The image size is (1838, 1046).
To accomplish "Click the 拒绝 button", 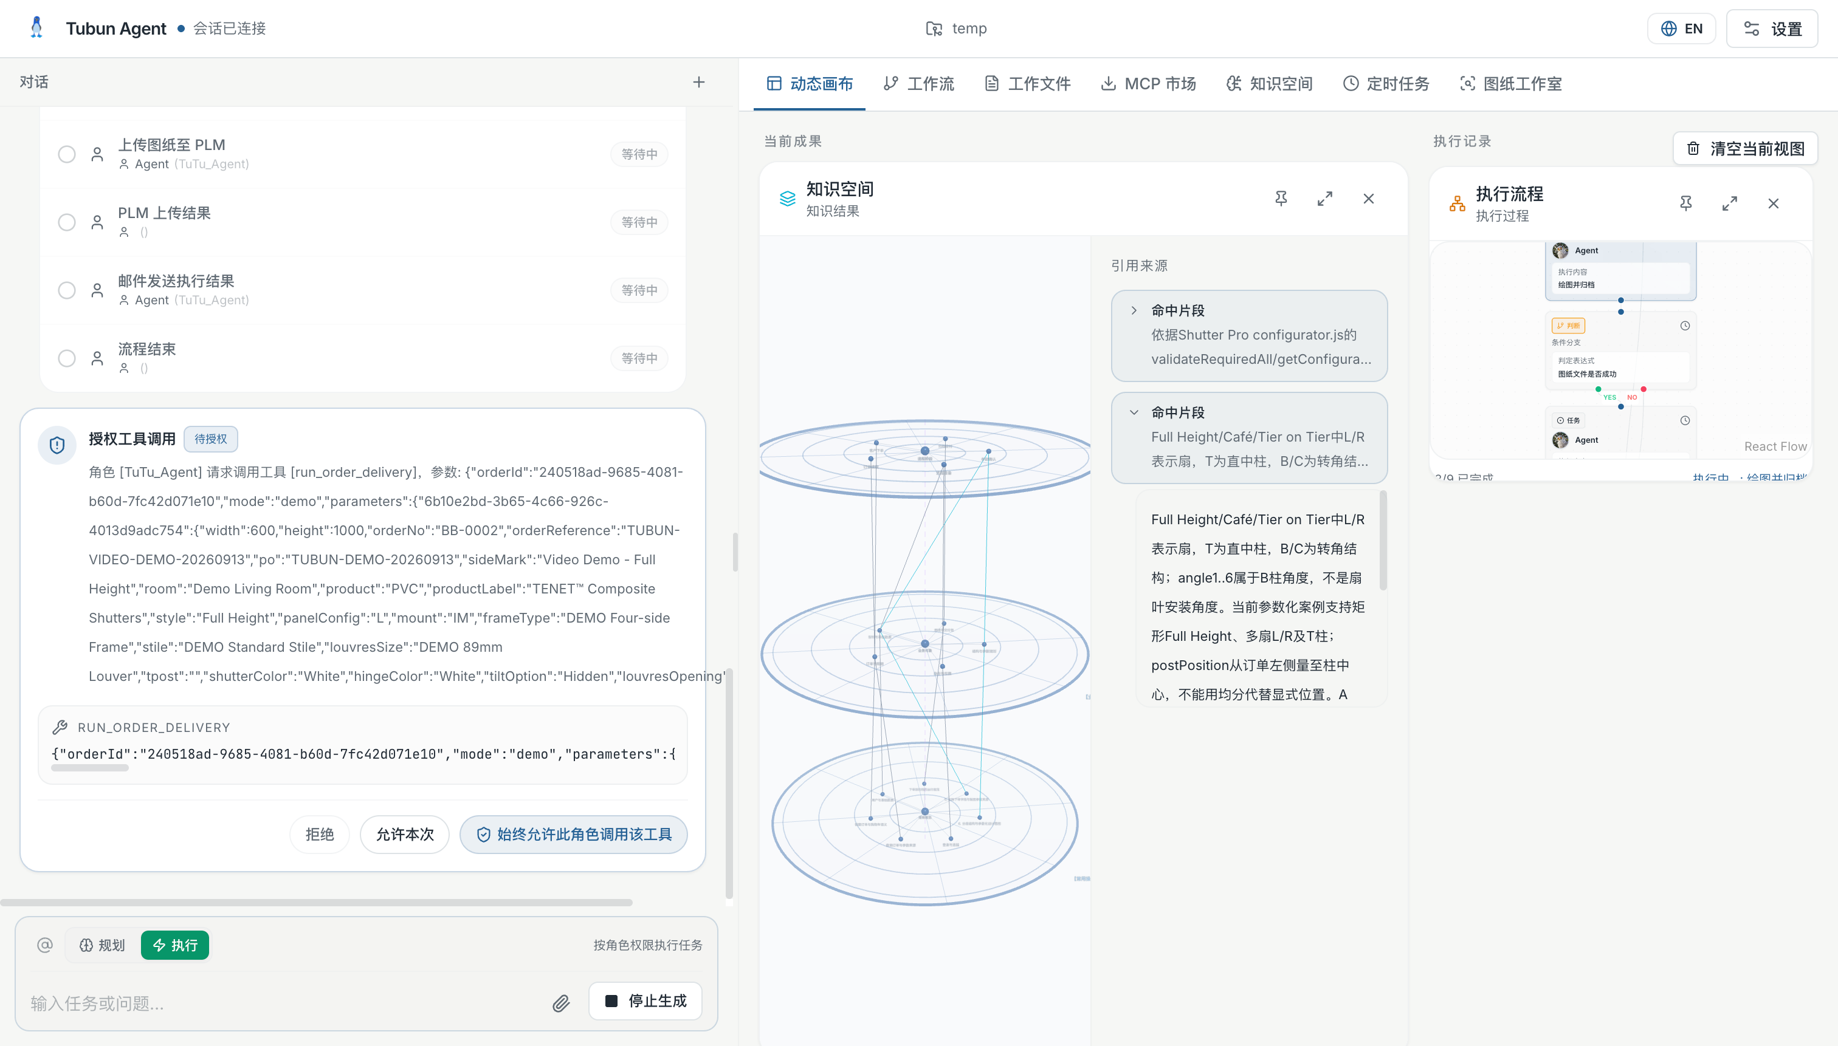I will [x=319, y=834].
